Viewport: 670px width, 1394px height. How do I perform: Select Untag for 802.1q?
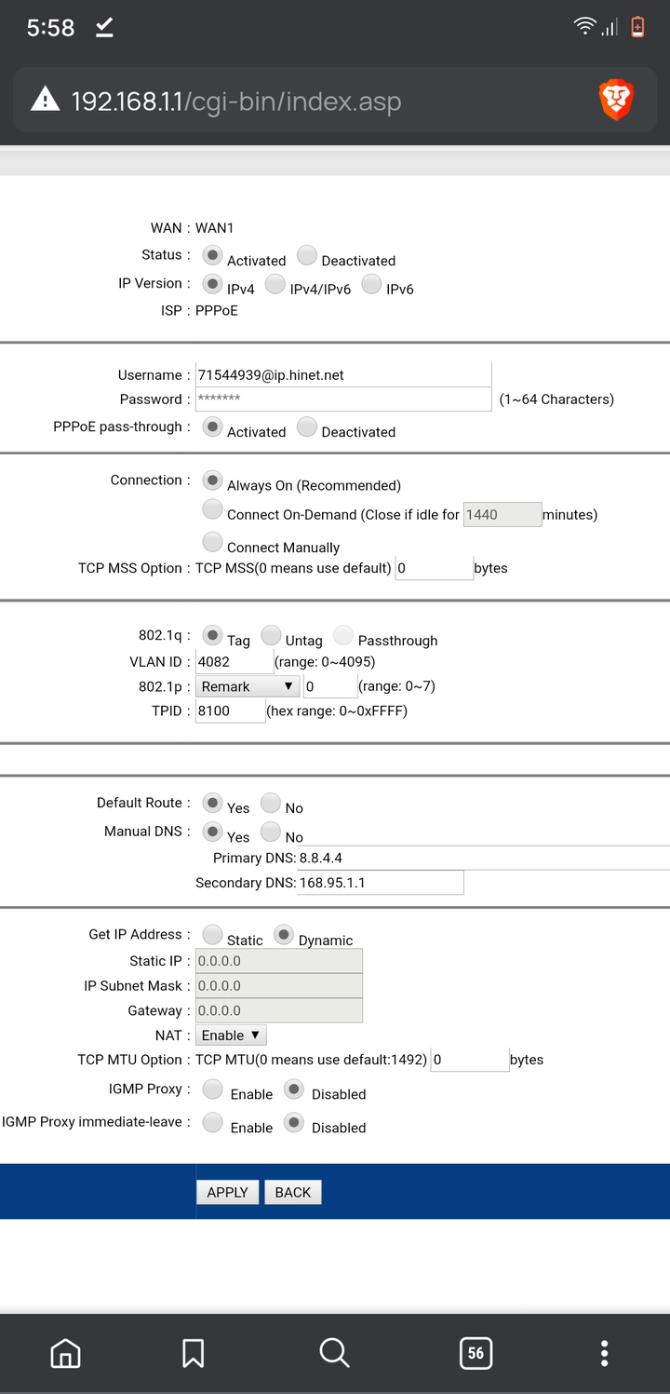click(x=271, y=635)
